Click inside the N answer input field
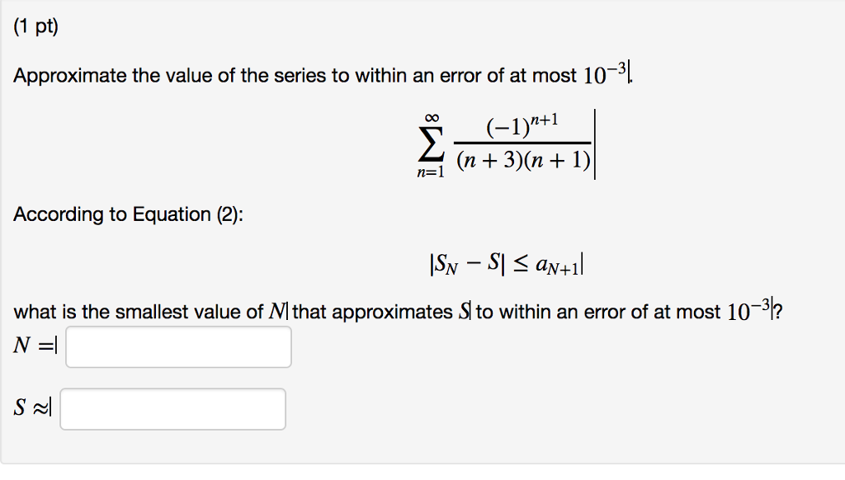This screenshot has width=845, height=480. click(x=177, y=346)
